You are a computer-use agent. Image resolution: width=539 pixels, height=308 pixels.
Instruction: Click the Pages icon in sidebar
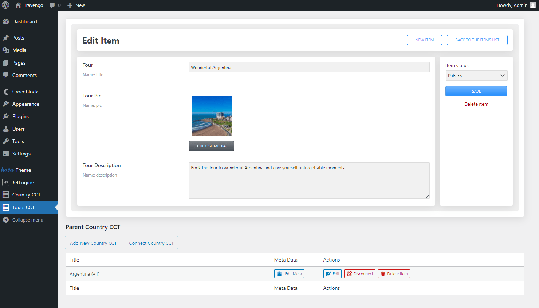[6, 63]
